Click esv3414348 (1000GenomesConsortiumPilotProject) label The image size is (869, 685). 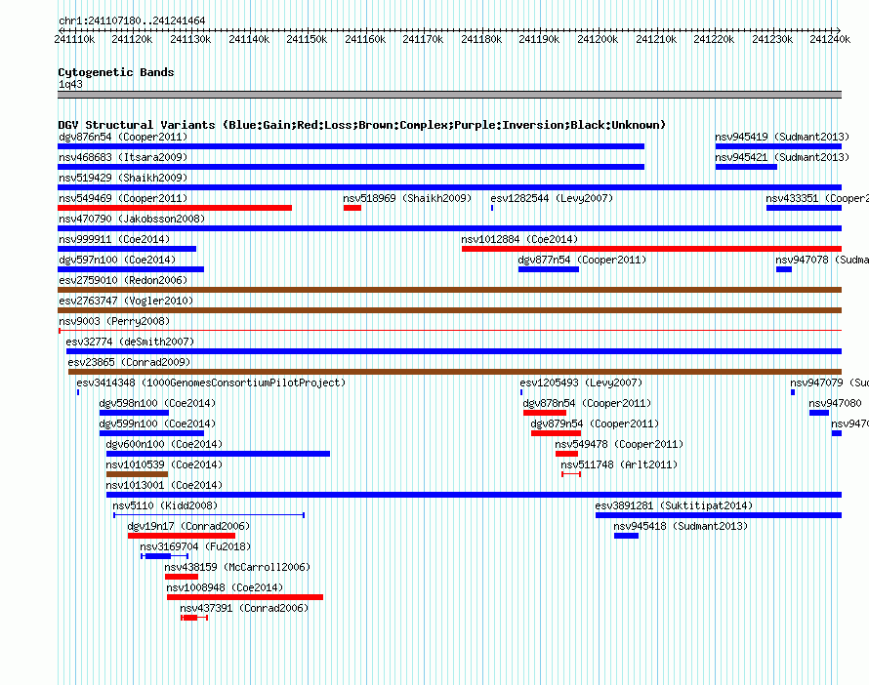pos(211,383)
